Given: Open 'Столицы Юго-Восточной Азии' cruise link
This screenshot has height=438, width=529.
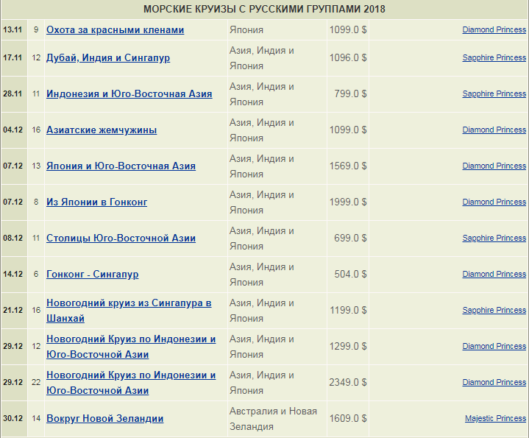Looking at the screenshot, I should click(121, 239).
